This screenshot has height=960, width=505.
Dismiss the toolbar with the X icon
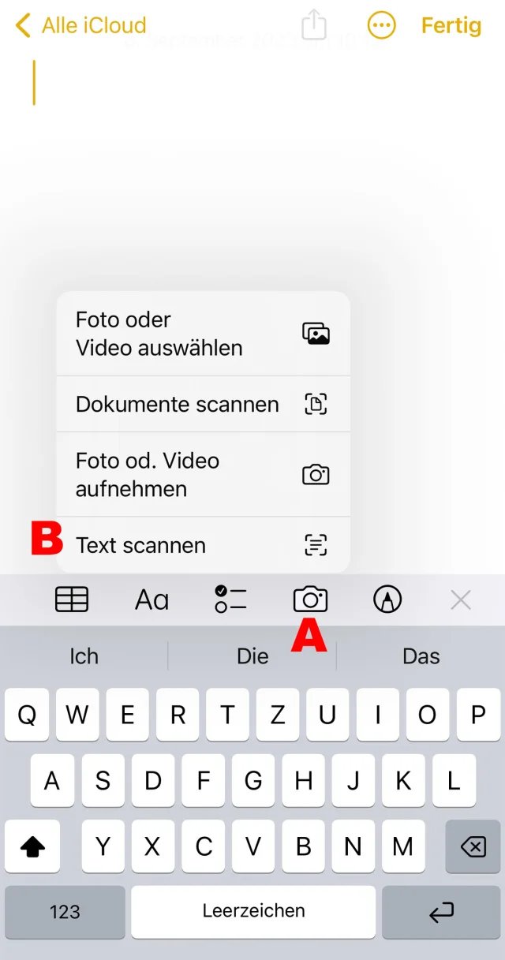point(461,600)
